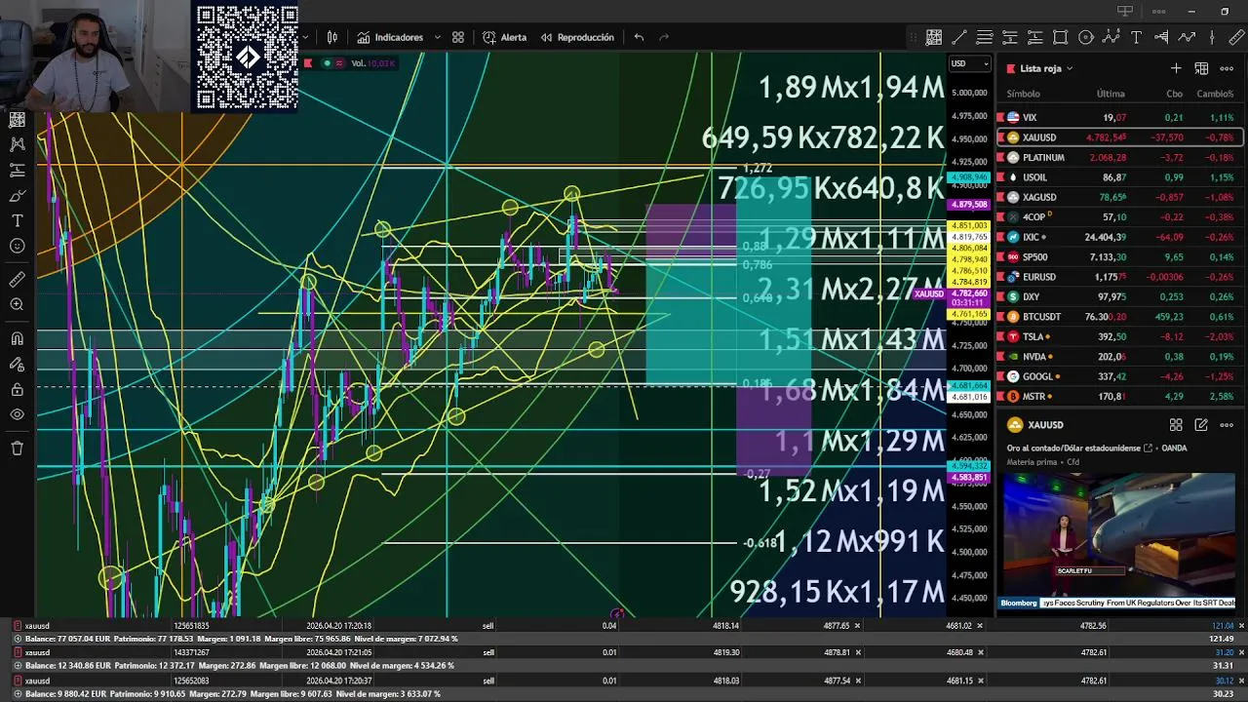Screen dimensions: 1248x702
Task: Add a symbol to the watchlist
Action: point(1176,68)
